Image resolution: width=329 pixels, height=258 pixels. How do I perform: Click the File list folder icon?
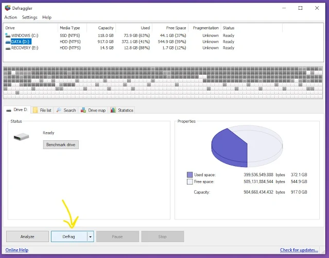coord(35,110)
